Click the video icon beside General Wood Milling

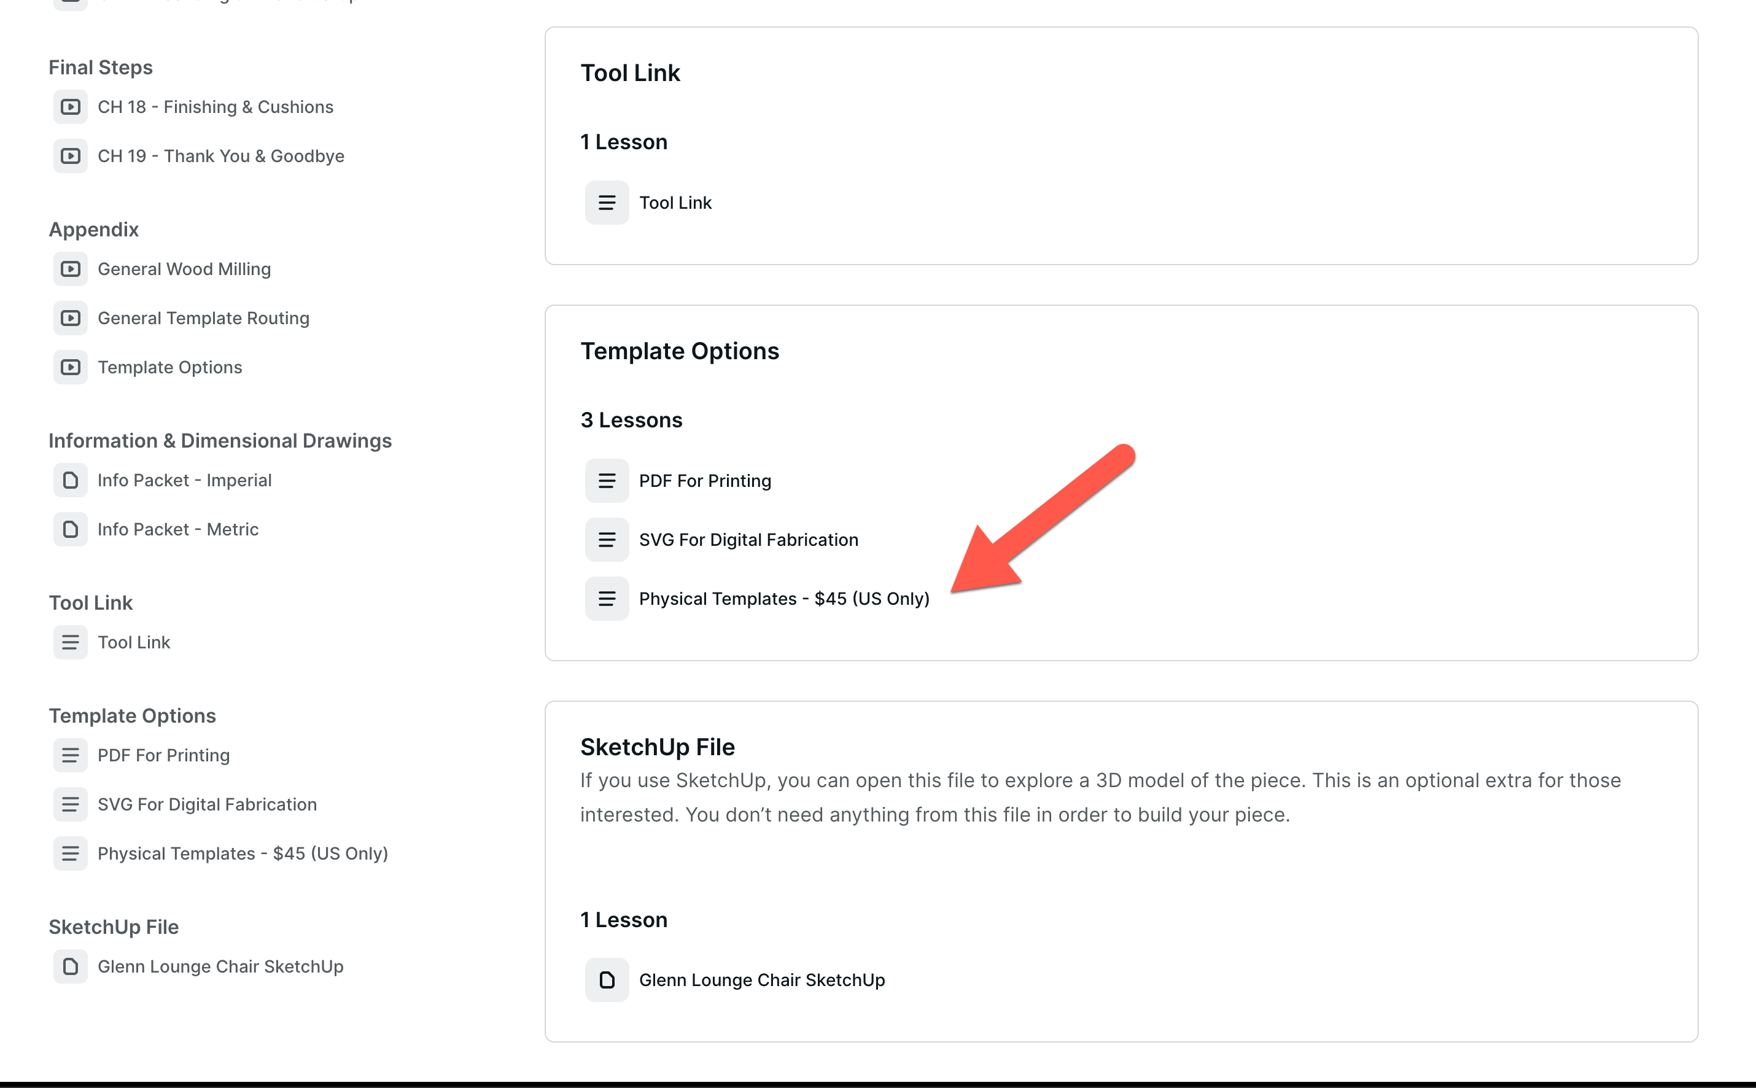(70, 269)
